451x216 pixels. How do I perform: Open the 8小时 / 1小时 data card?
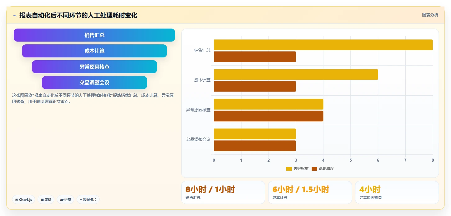point(223,192)
